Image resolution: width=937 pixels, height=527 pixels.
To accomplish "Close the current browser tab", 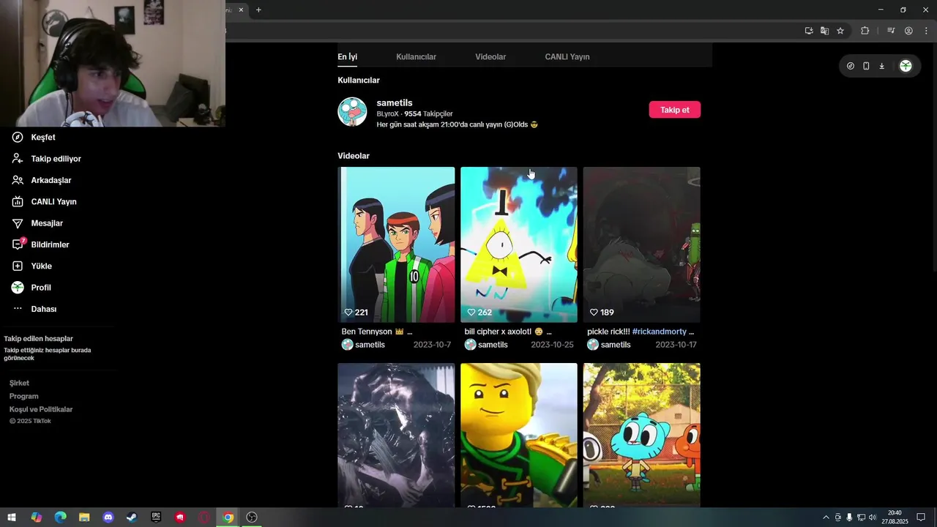I will tap(241, 10).
